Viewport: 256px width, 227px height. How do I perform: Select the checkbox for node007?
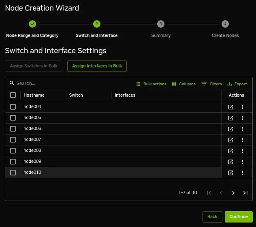tap(13, 140)
